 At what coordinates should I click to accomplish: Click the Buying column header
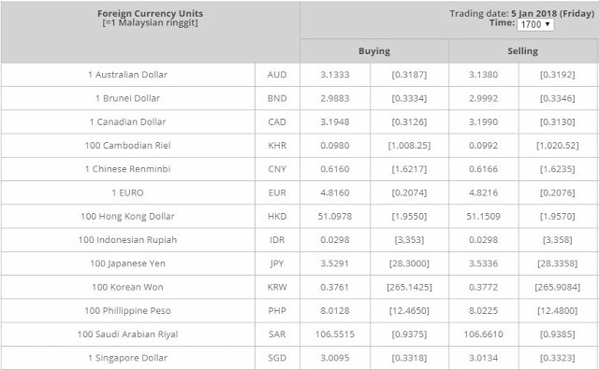pos(374,51)
